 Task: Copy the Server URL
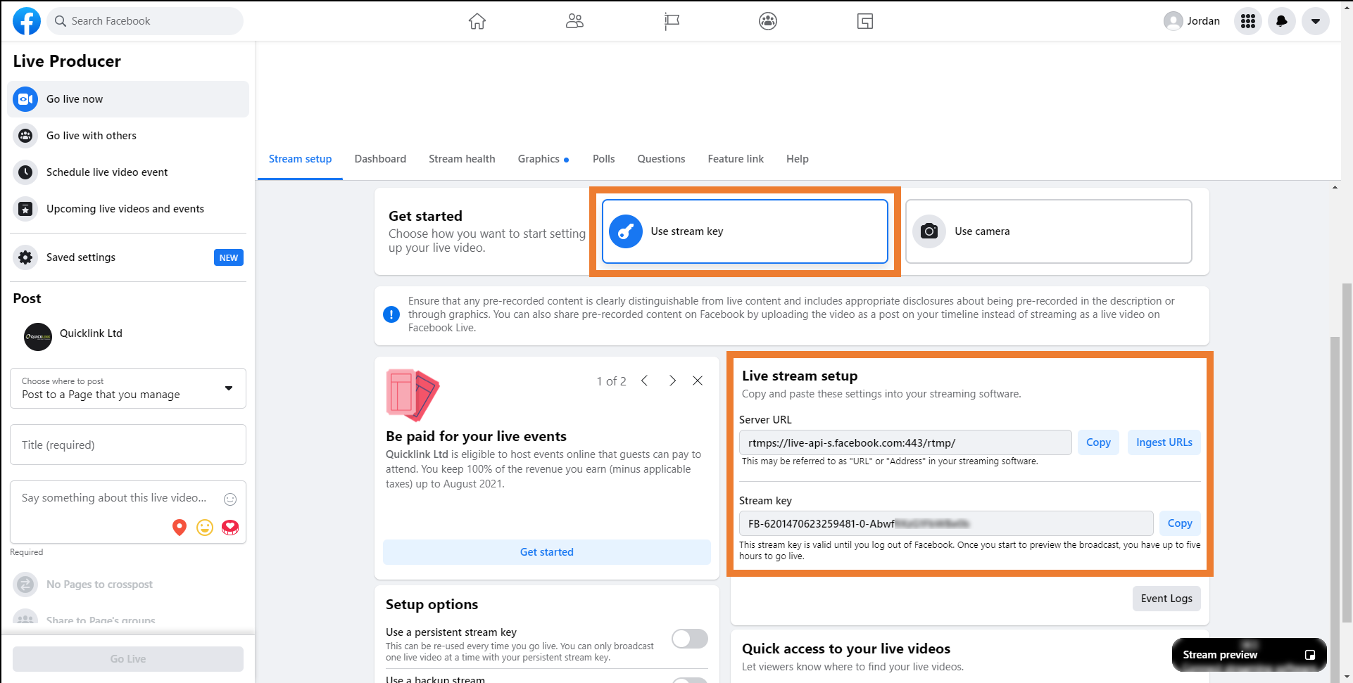tap(1098, 442)
